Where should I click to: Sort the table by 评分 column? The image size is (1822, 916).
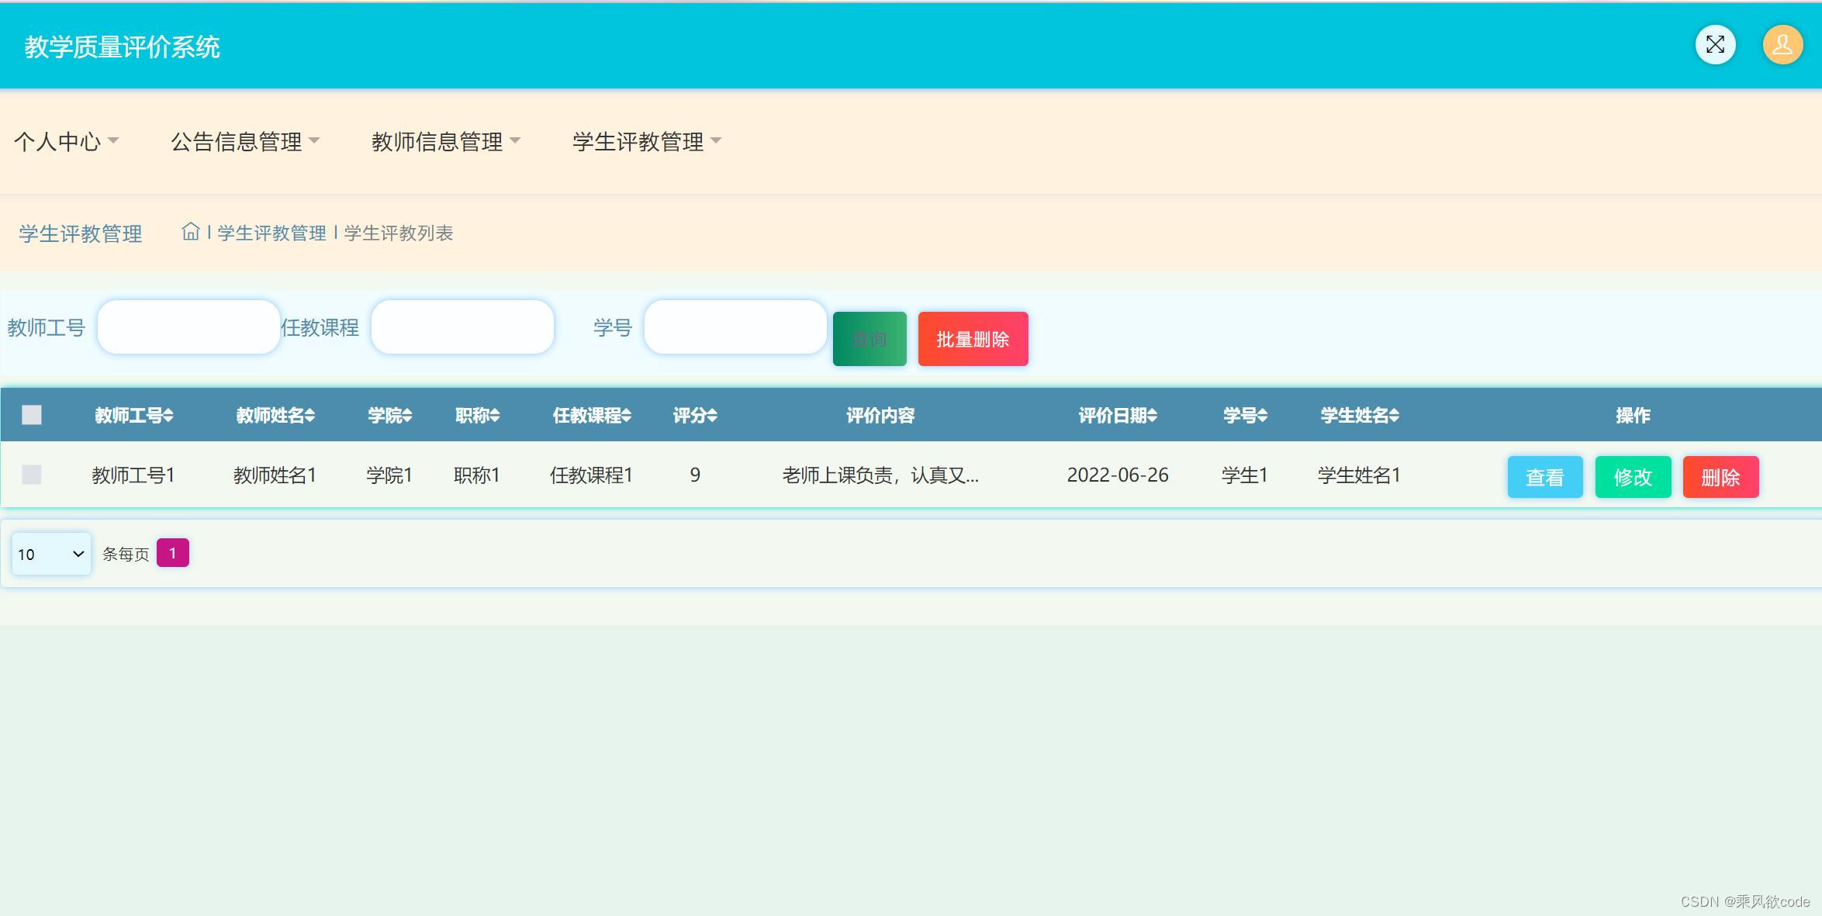(x=713, y=416)
